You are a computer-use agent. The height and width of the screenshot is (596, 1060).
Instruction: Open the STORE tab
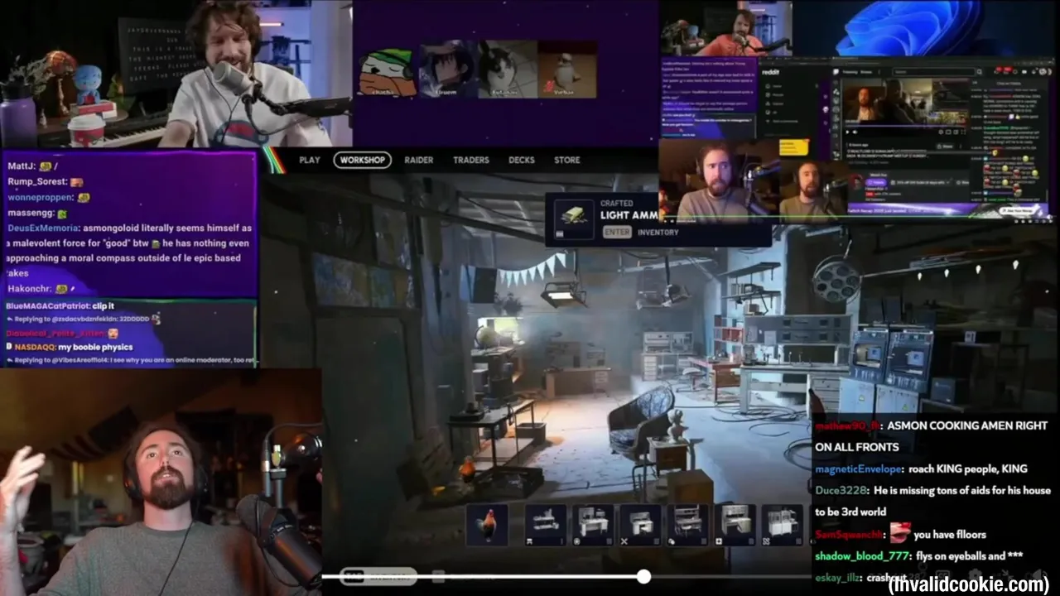pos(567,160)
